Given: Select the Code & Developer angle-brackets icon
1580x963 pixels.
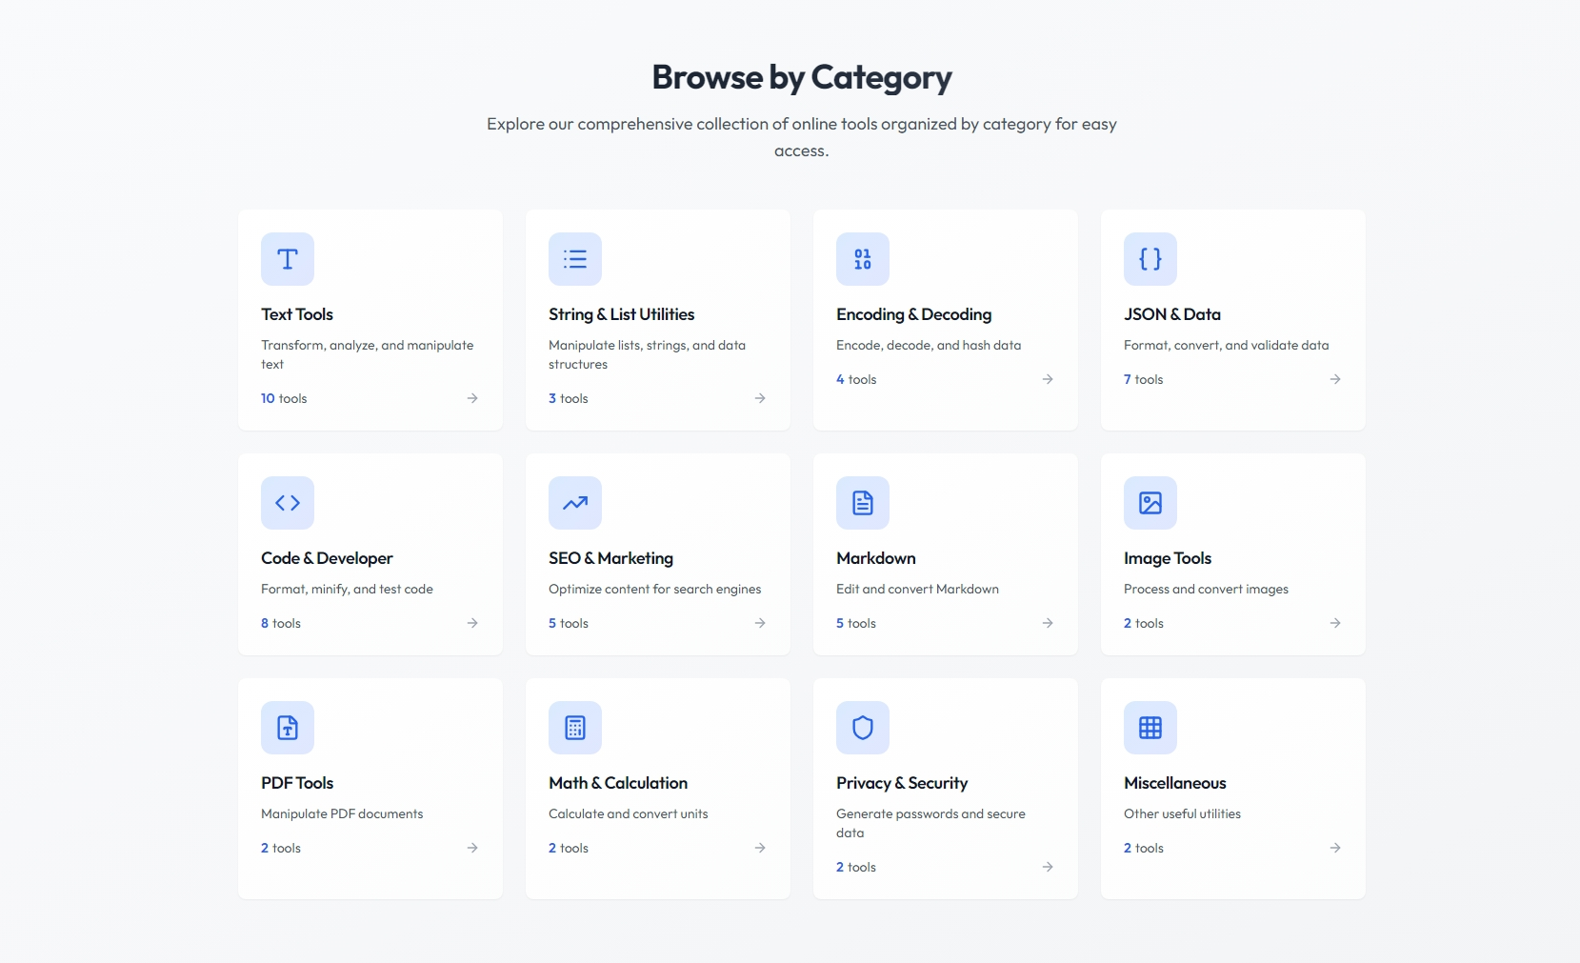Looking at the screenshot, I should pyautogui.click(x=287, y=502).
